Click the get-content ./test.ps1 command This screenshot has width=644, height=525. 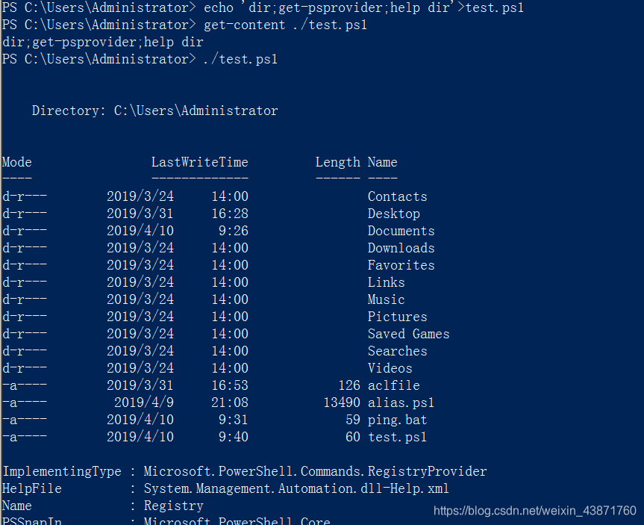coord(285,25)
